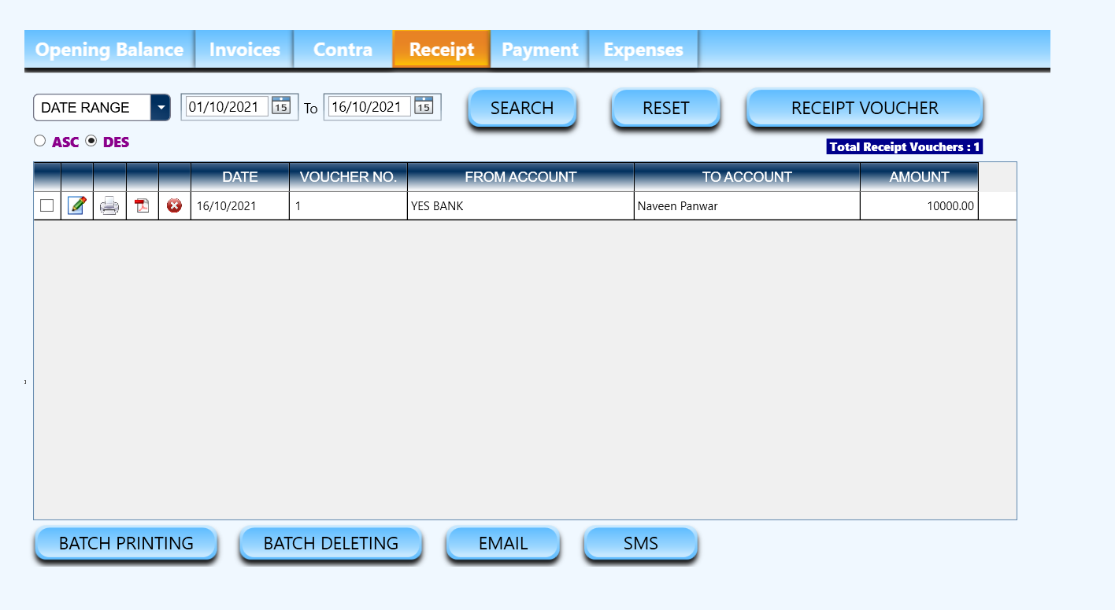The width and height of the screenshot is (1115, 610).
Task: Tick the checkbox for the voucher row
Action: coord(47,205)
